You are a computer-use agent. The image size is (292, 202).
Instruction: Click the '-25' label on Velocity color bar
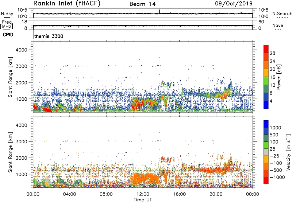pyautogui.click(x=274, y=156)
